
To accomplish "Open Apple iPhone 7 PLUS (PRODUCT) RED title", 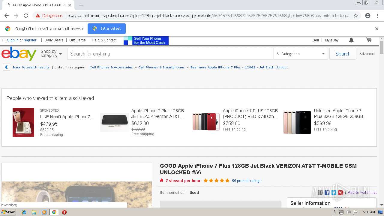I will pos(250,113).
